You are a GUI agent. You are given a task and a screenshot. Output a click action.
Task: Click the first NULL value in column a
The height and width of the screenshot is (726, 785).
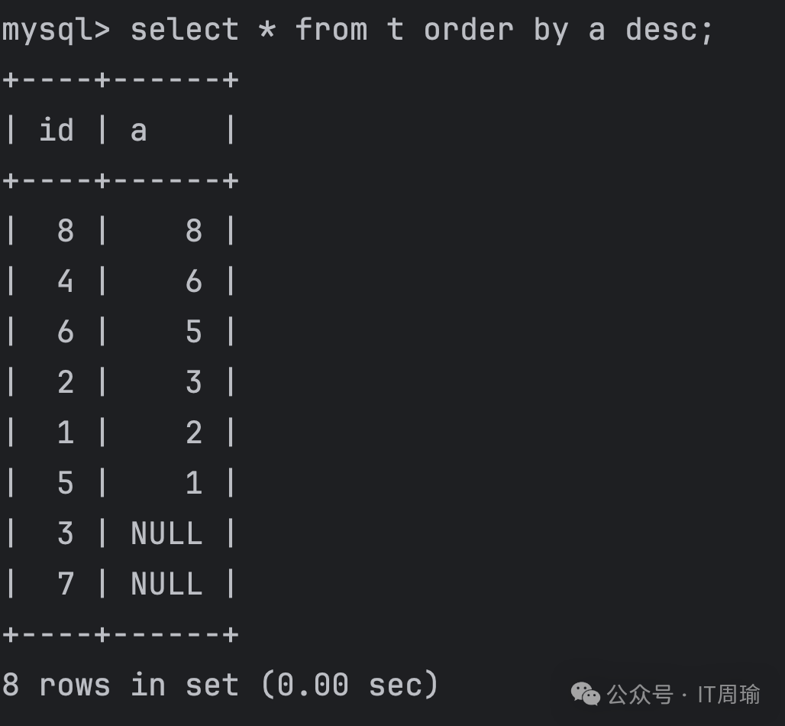point(166,533)
